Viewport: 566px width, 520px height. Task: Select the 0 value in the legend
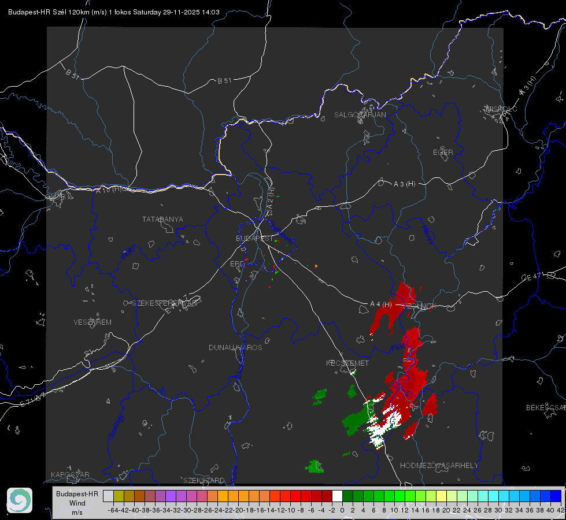click(342, 510)
